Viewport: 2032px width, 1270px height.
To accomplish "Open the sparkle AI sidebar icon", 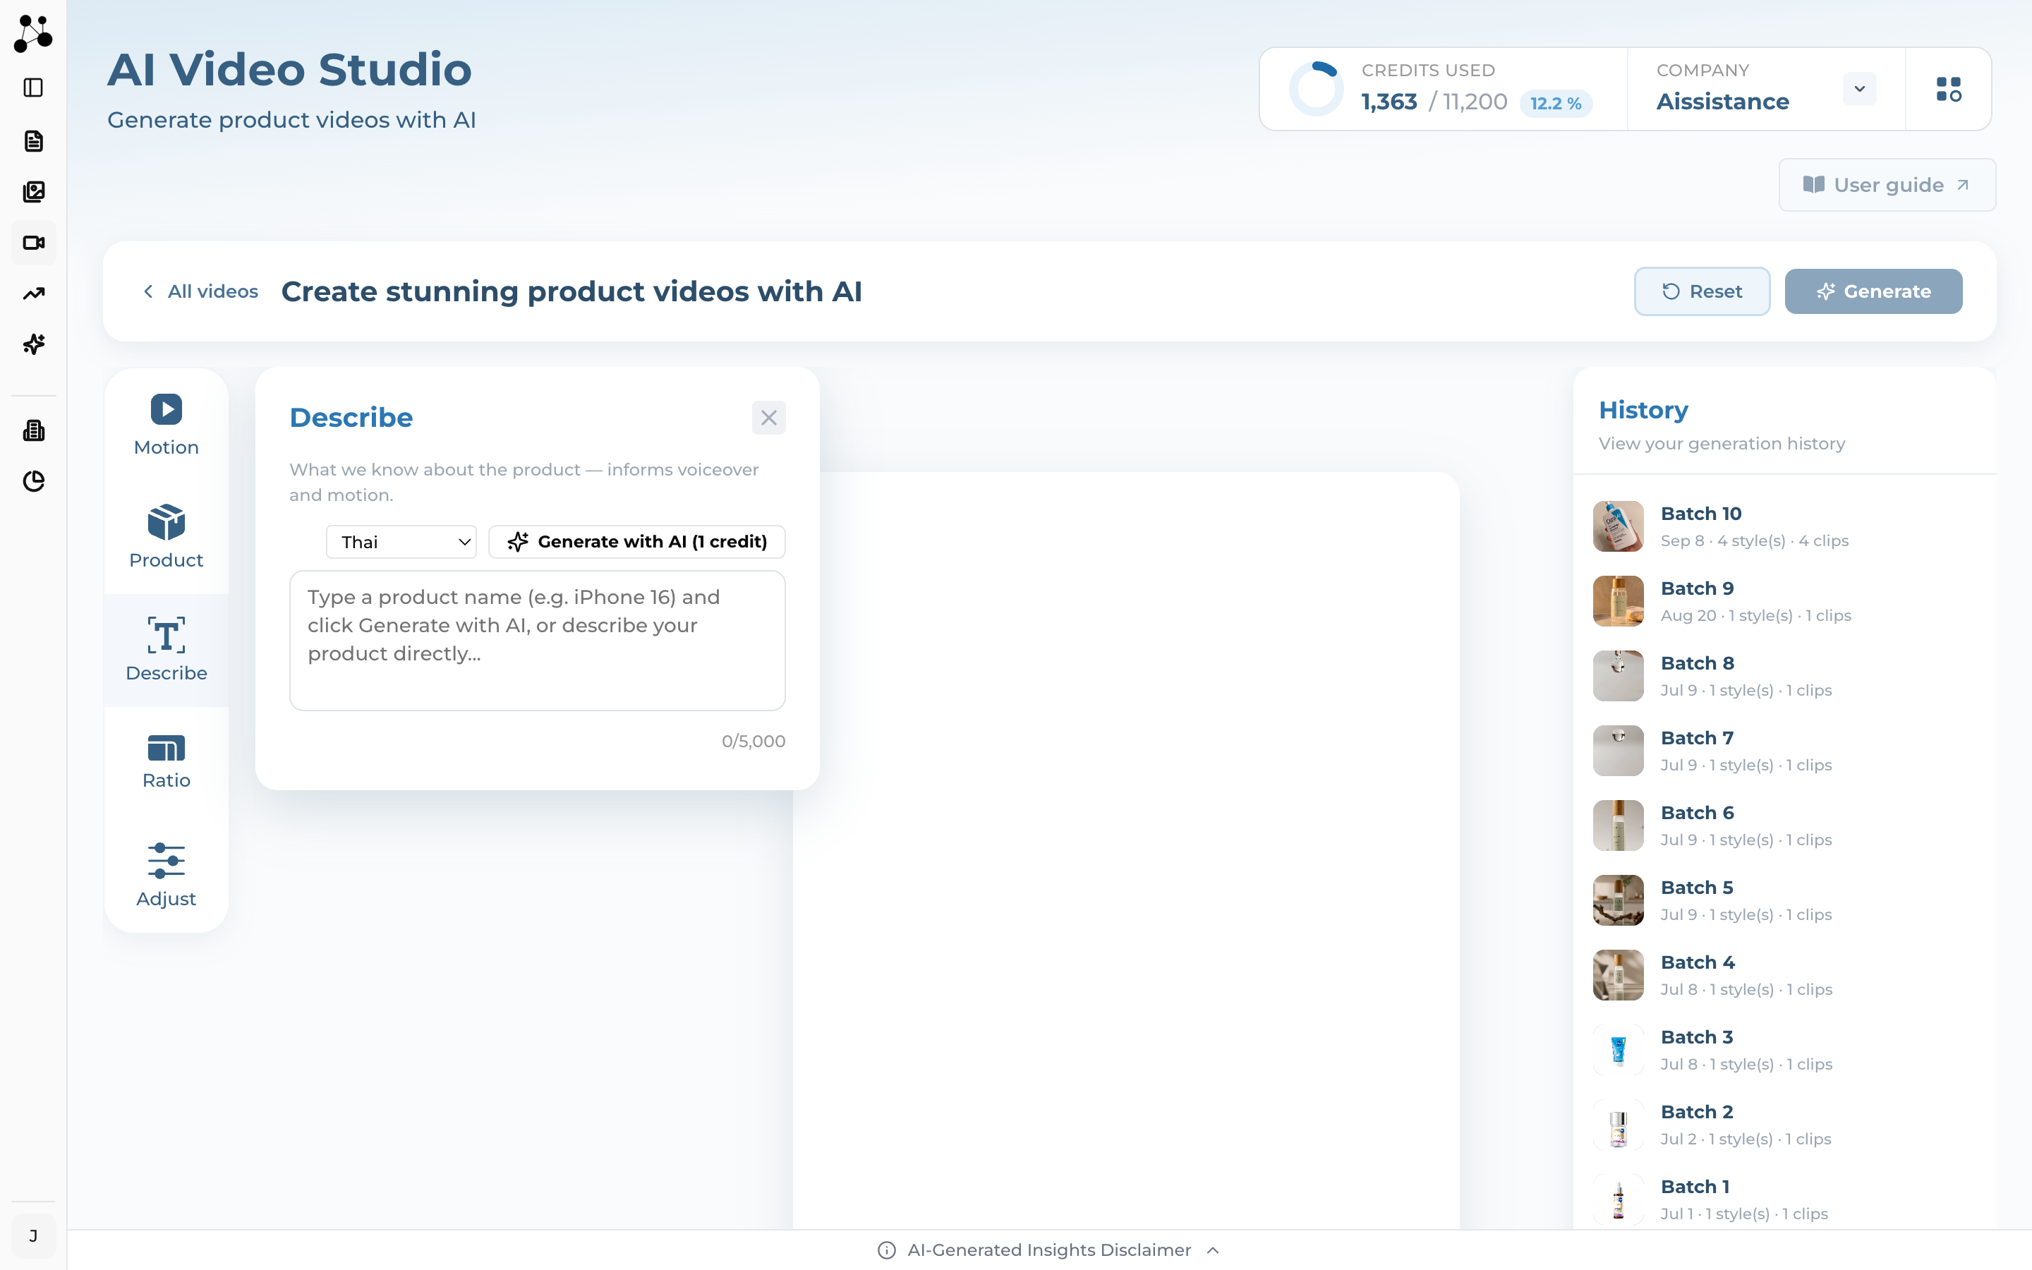I will 34,344.
